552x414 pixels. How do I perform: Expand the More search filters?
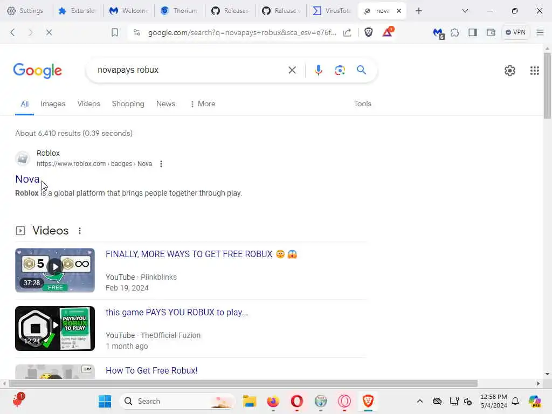203,104
